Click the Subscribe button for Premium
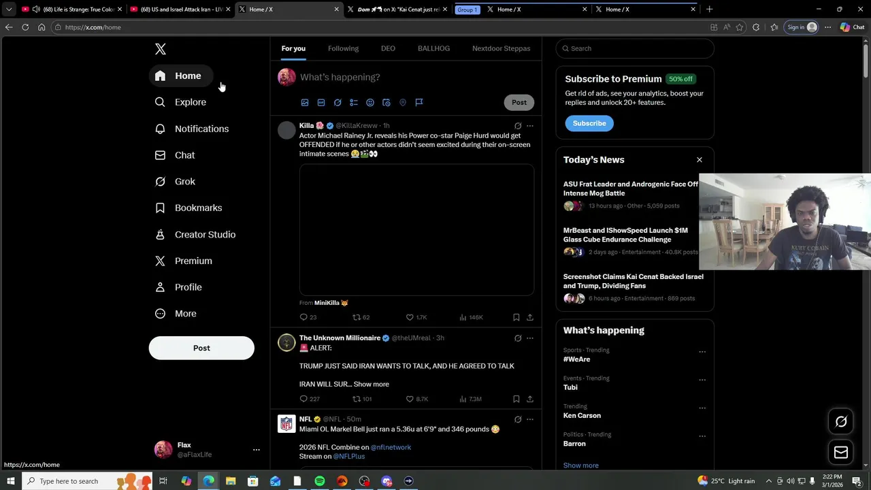This screenshot has width=871, height=490. click(x=589, y=123)
